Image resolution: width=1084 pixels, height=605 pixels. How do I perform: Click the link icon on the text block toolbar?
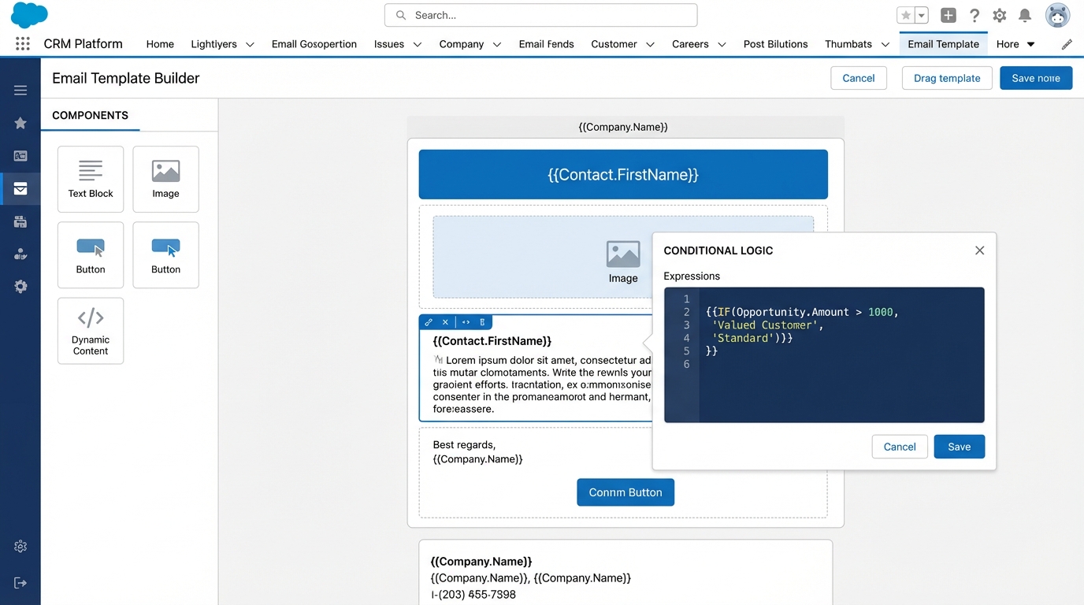click(x=429, y=322)
